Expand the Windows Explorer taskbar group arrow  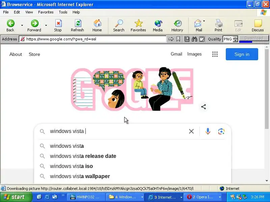tap(142, 197)
